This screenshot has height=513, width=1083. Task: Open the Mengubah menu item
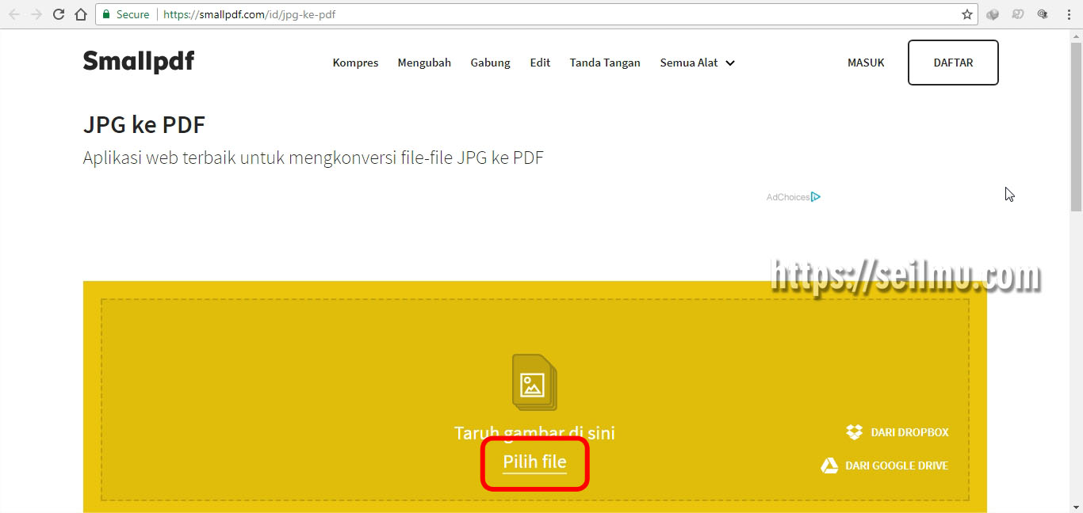click(x=424, y=63)
